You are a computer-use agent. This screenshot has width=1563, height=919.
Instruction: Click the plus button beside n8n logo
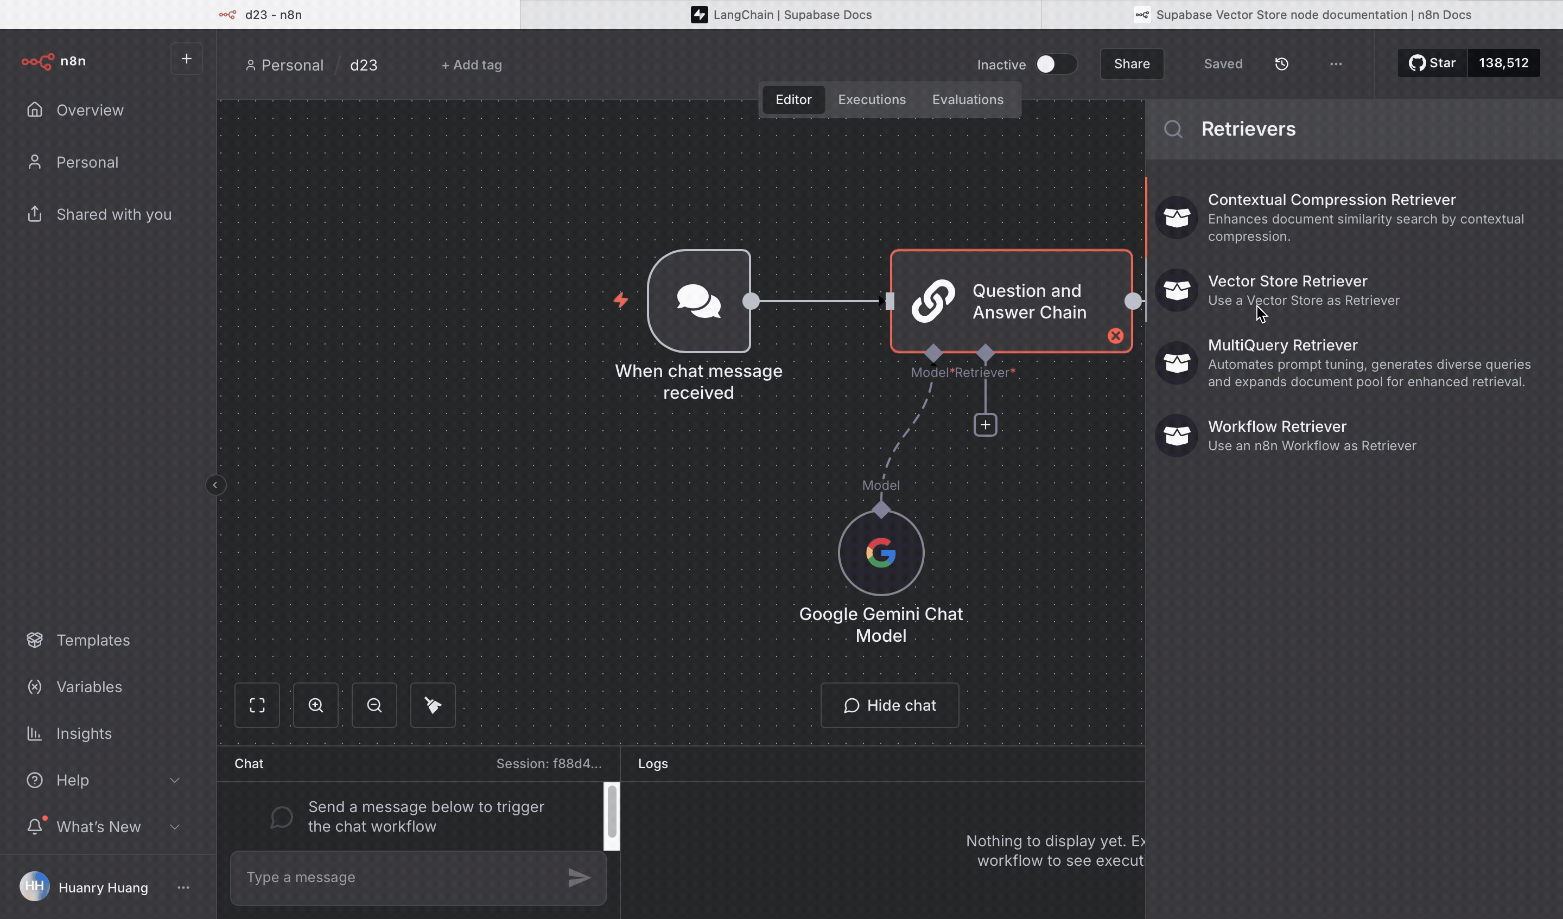(186, 59)
